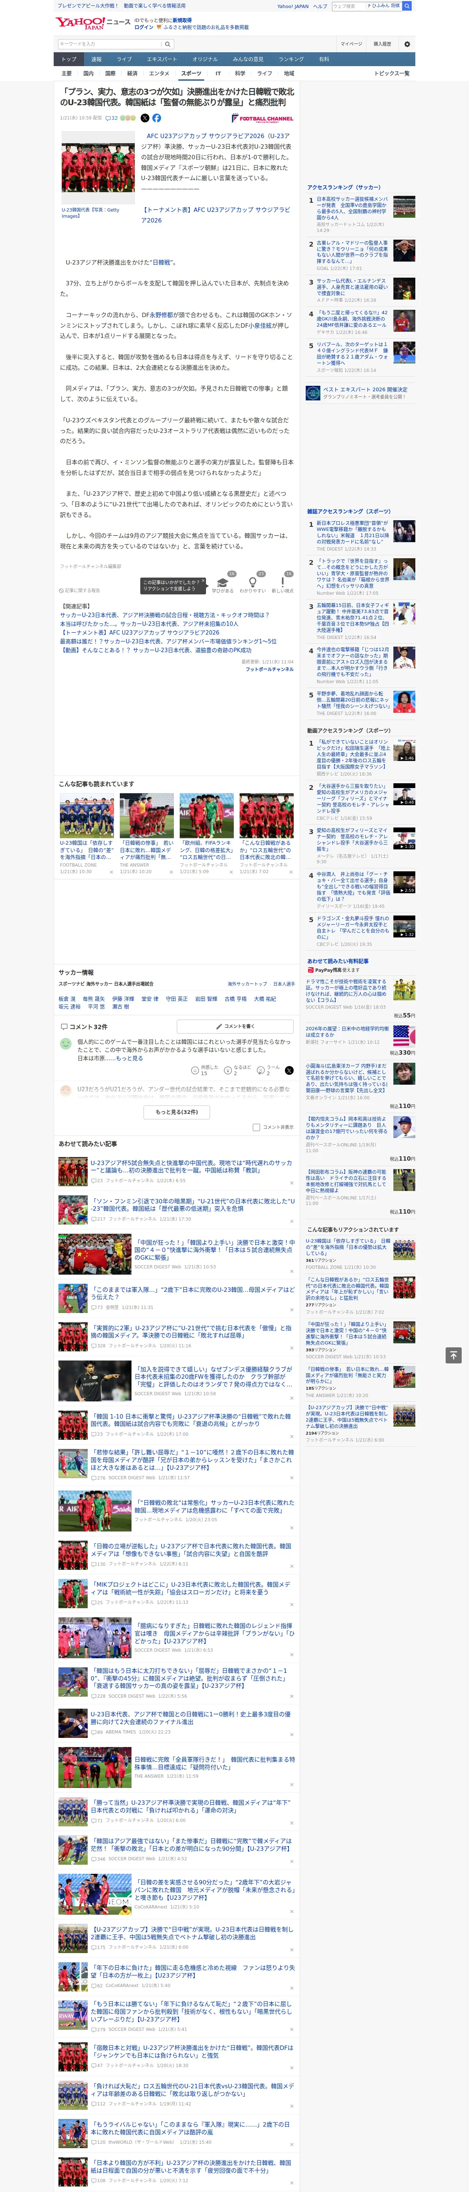Toggle the コメント非表示 checkbox
Viewport: 469px width, 2192px height.
(256, 1127)
